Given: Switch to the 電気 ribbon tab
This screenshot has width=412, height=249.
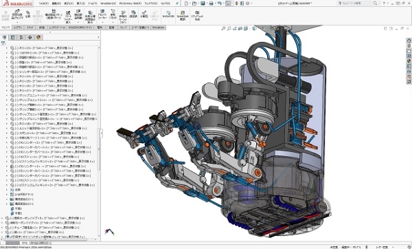Looking at the screenshot, I should pos(100,28).
